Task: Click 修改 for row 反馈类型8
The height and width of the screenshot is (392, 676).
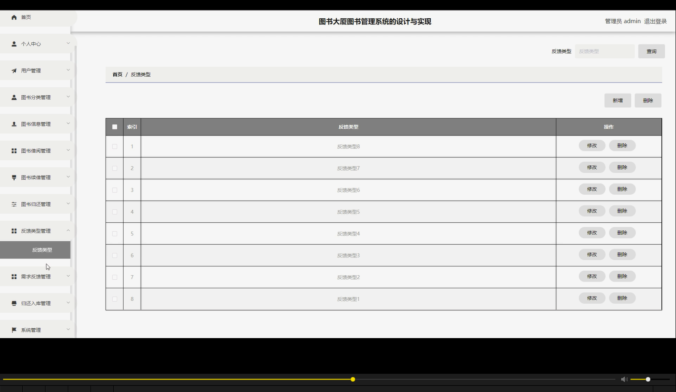Action: [x=592, y=146]
